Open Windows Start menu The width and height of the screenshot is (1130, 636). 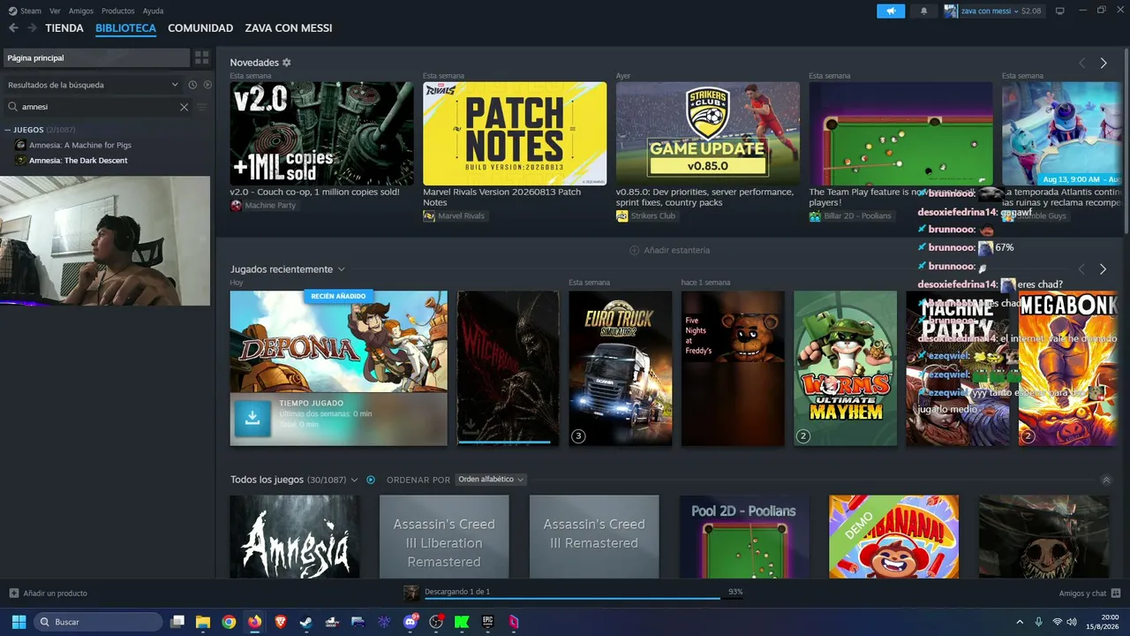point(19,622)
